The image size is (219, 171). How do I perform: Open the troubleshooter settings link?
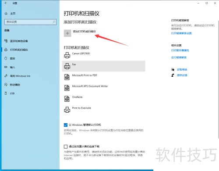[181, 33]
